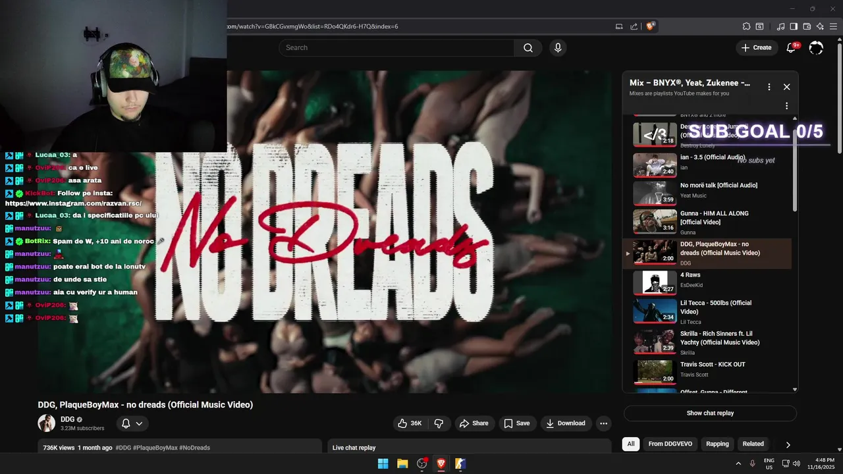Screen dimensions: 843x474
Task: Open OBS Studio from taskbar
Action: pyautogui.click(x=421, y=463)
